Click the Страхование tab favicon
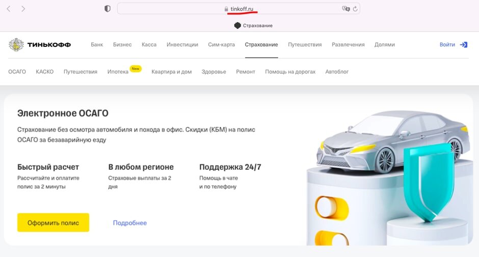The image size is (479, 257). (237, 25)
